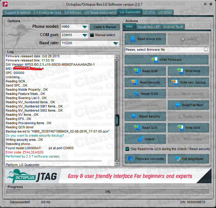Click the Factory reset button
The width and height of the screenshot is (216, 208).
[x=188, y=116]
